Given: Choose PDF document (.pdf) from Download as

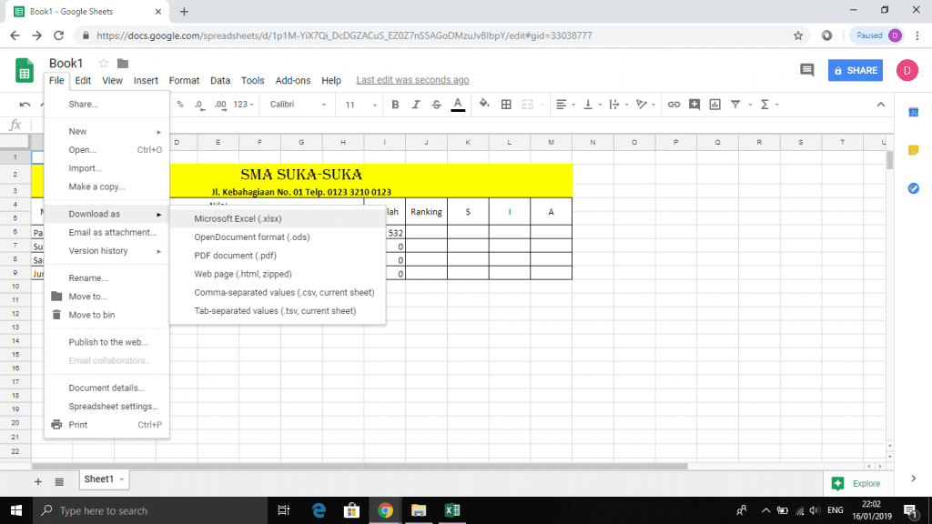Looking at the screenshot, I should 236,255.
